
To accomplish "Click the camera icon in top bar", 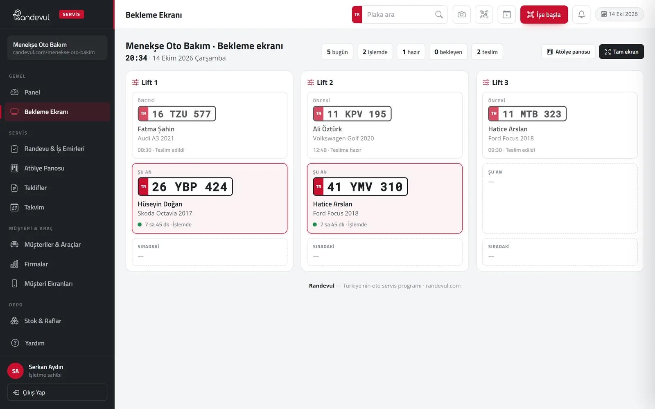I will [461, 15].
